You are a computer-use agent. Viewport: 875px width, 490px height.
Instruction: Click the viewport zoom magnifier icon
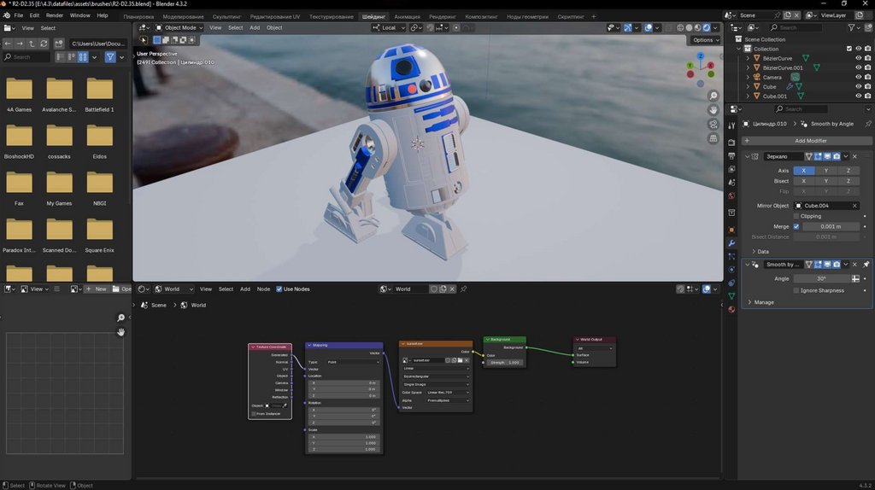click(x=713, y=95)
